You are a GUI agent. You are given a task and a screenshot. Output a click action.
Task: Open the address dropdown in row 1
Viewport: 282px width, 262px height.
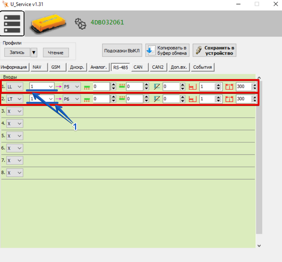[42, 87]
